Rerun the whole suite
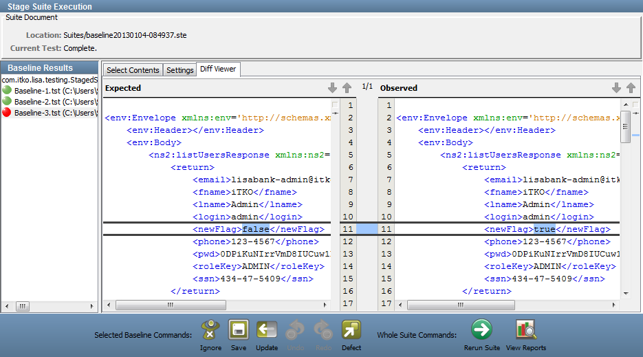 point(482,331)
